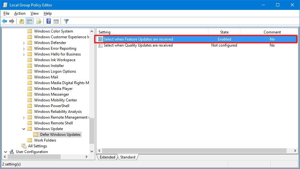
Task: Expand the User Configuration node
Action: 6,152
